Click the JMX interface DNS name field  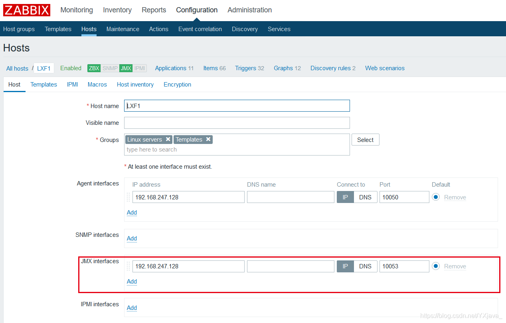point(291,266)
